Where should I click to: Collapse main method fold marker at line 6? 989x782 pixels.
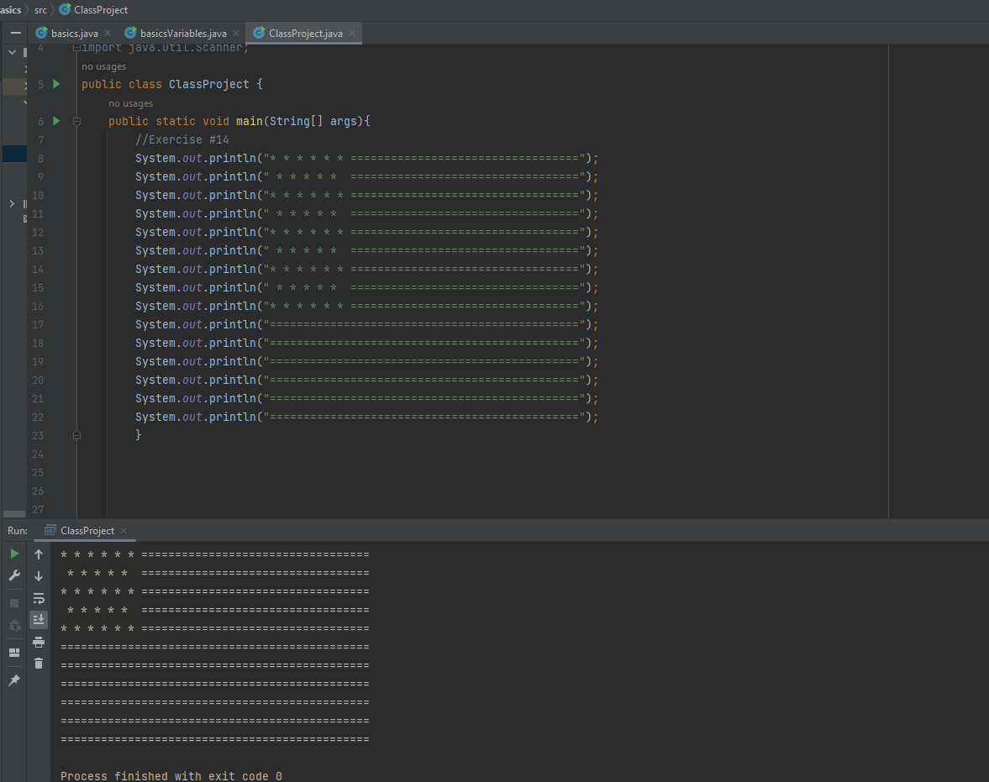76,121
